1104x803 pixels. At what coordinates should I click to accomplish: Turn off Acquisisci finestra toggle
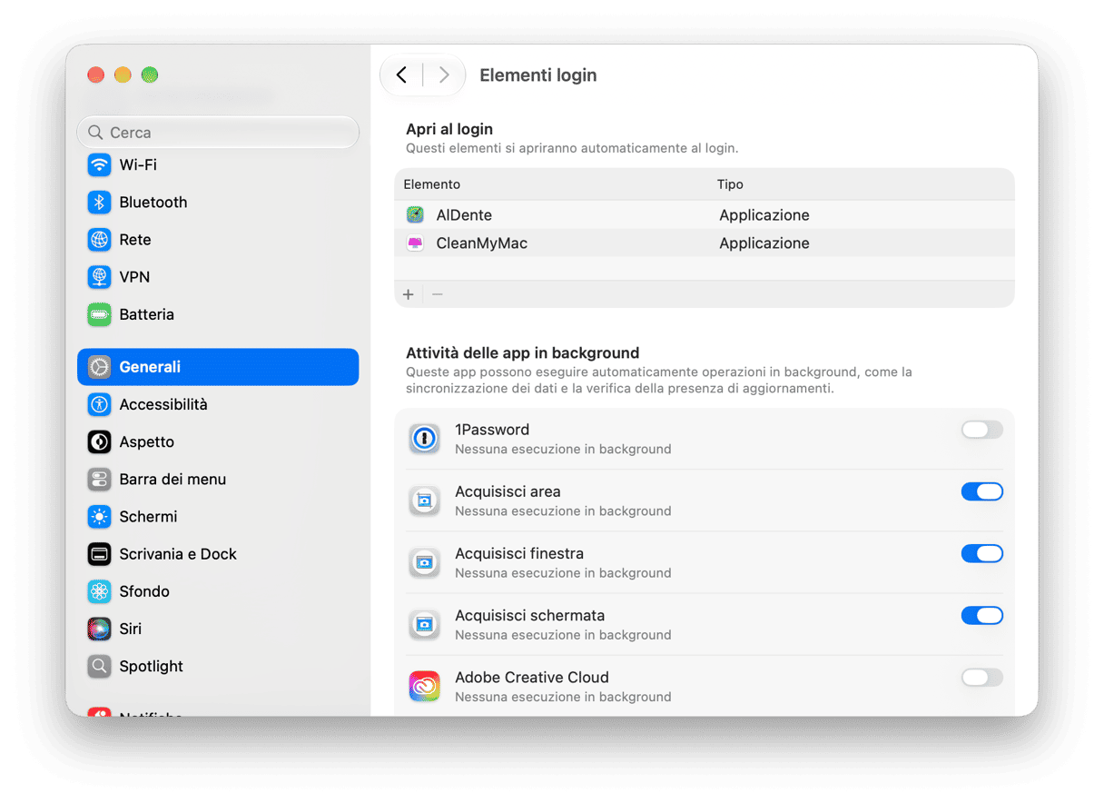pos(982,553)
